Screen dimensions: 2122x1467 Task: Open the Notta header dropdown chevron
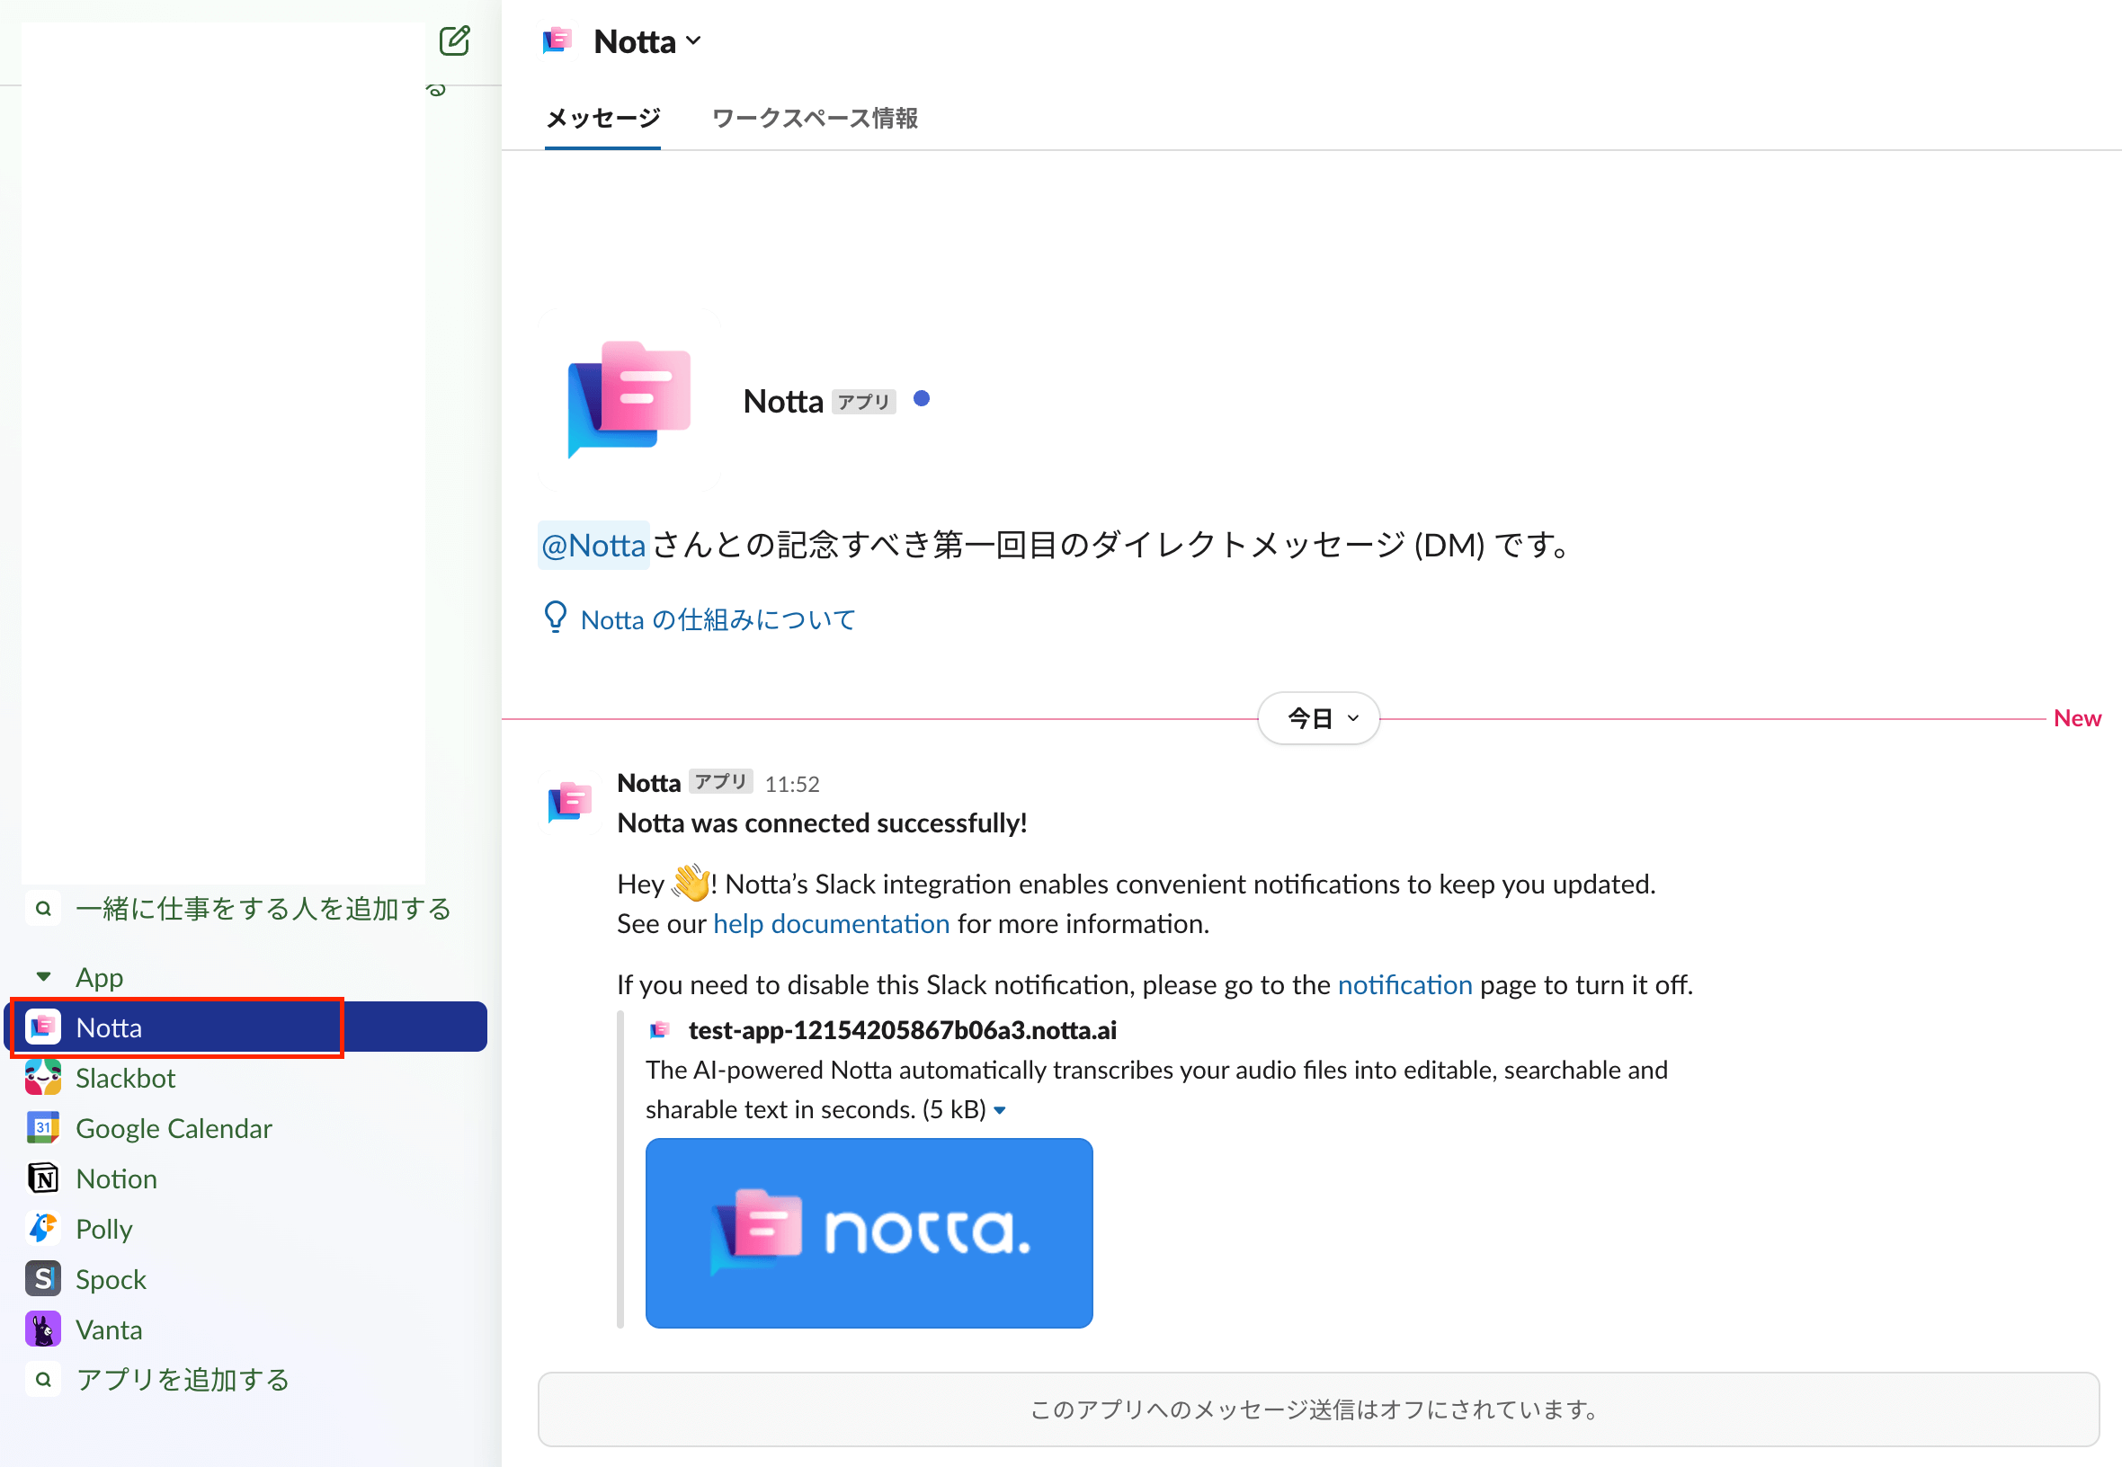pos(694,41)
